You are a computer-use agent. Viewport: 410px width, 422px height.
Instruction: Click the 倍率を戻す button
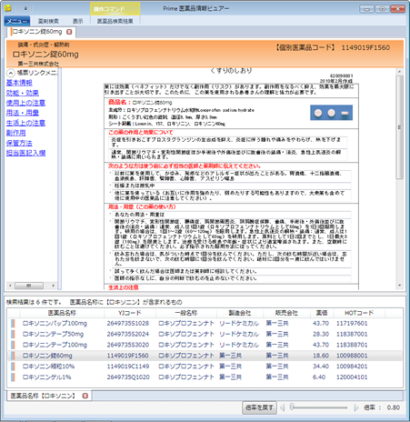tap(259, 407)
